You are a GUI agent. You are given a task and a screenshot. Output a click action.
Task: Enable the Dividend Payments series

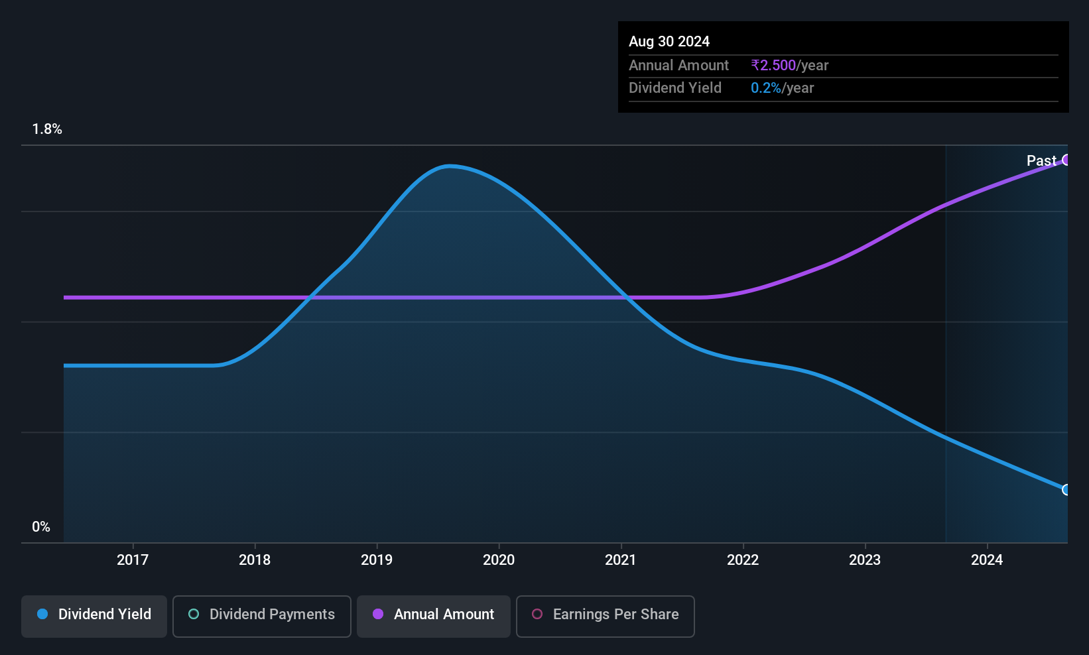pyautogui.click(x=262, y=617)
